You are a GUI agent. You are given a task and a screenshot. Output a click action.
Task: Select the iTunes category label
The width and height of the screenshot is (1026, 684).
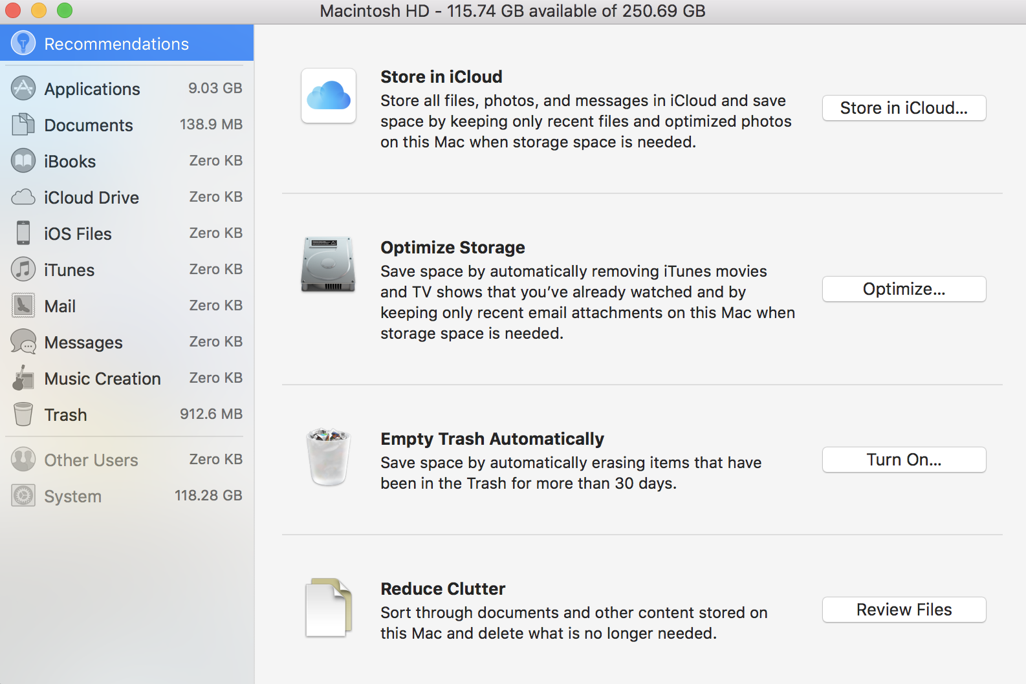pos(69,270)
